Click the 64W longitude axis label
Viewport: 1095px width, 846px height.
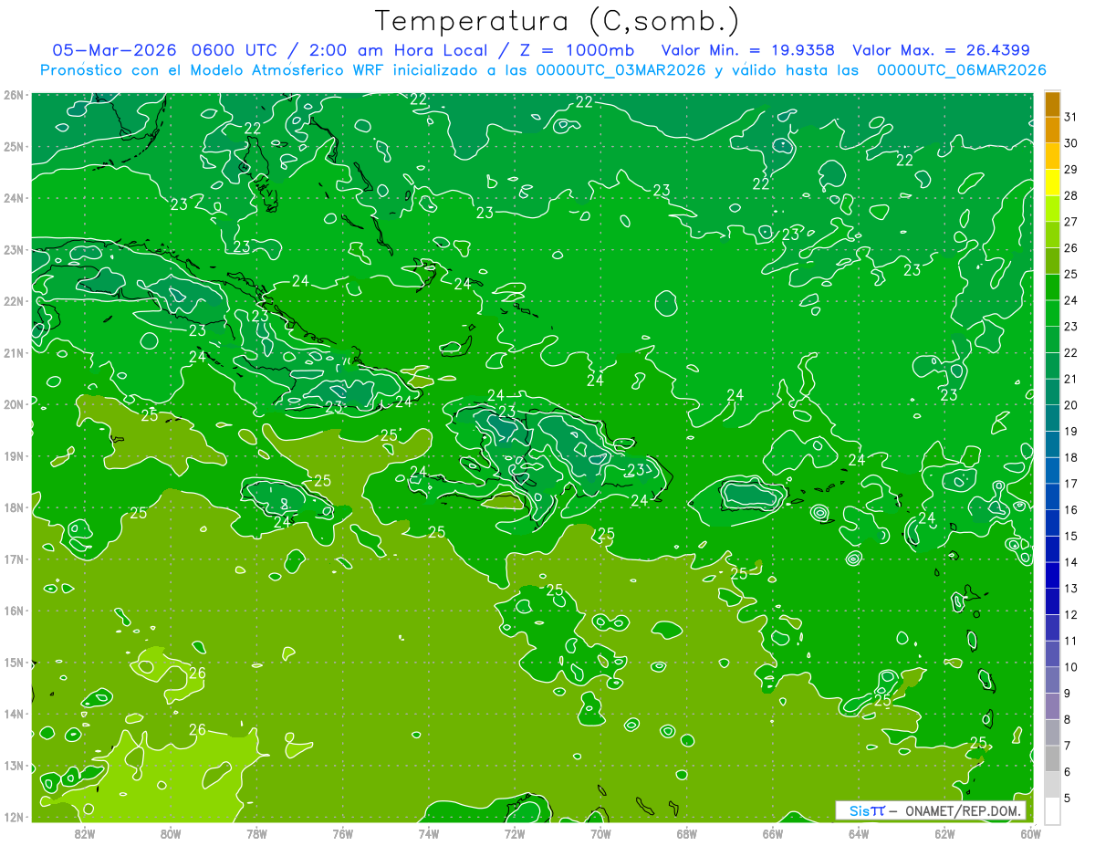coord(859,833)
